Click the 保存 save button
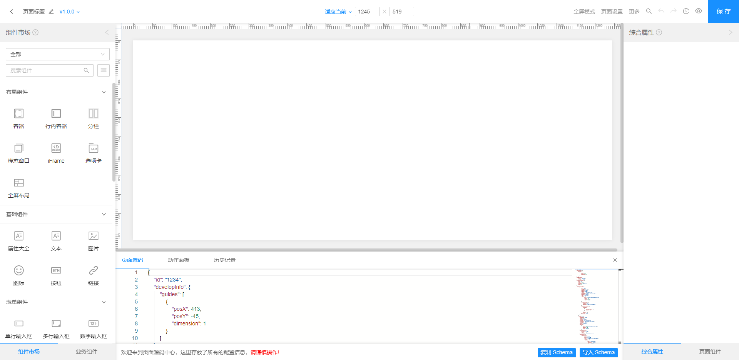739x360 pixels. point(724,12)
